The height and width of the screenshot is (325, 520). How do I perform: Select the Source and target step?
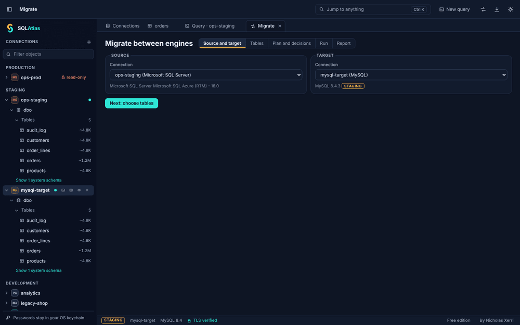click(222, 44)
